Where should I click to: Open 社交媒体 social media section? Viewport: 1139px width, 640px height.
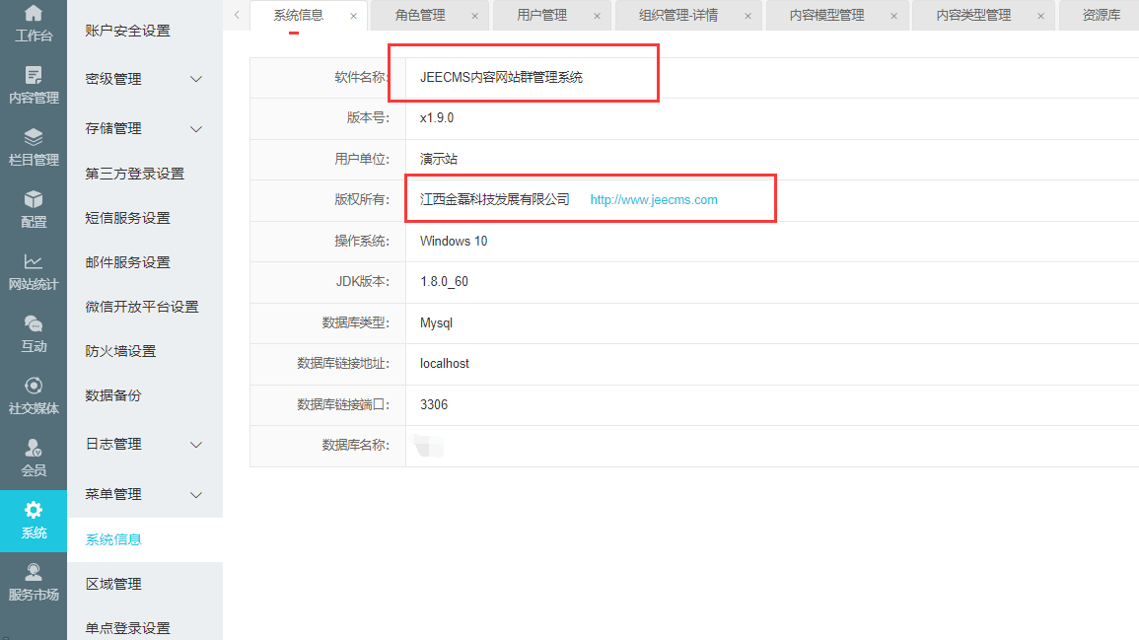click(34, 395)
